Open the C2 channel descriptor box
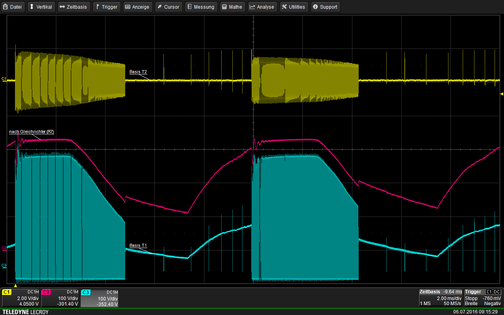Image resolution: width=504 pixels, height=315 pixels. tap(60, 298)
